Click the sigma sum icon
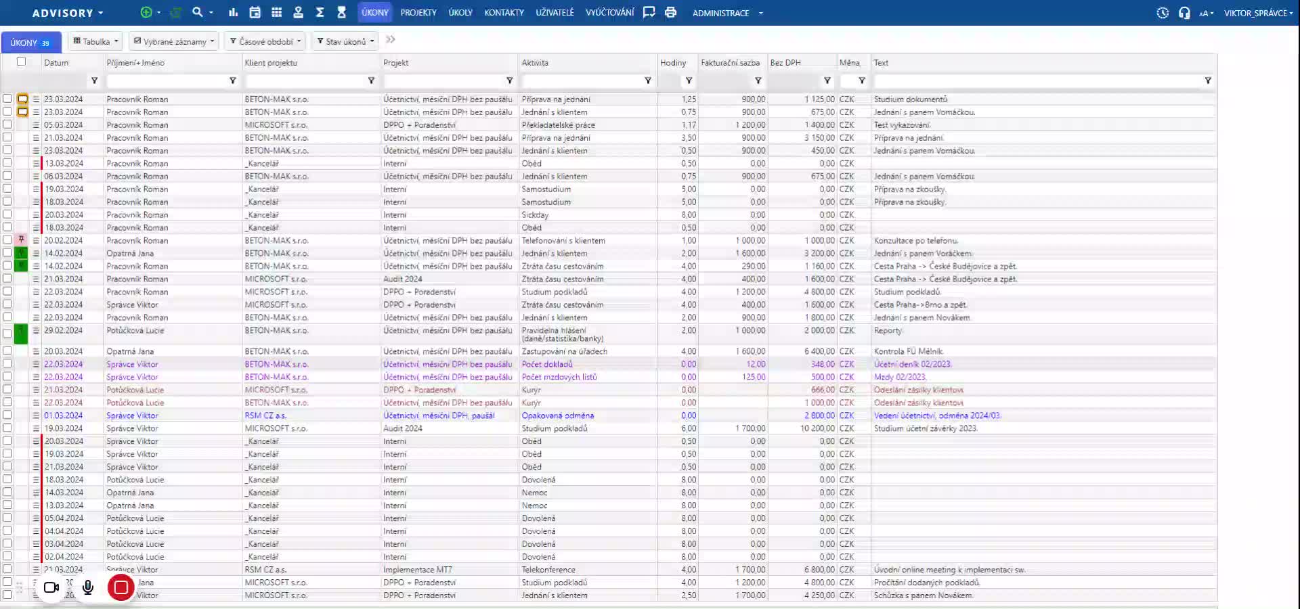This screenshot has width=1300, height=609. click(320, 12)
